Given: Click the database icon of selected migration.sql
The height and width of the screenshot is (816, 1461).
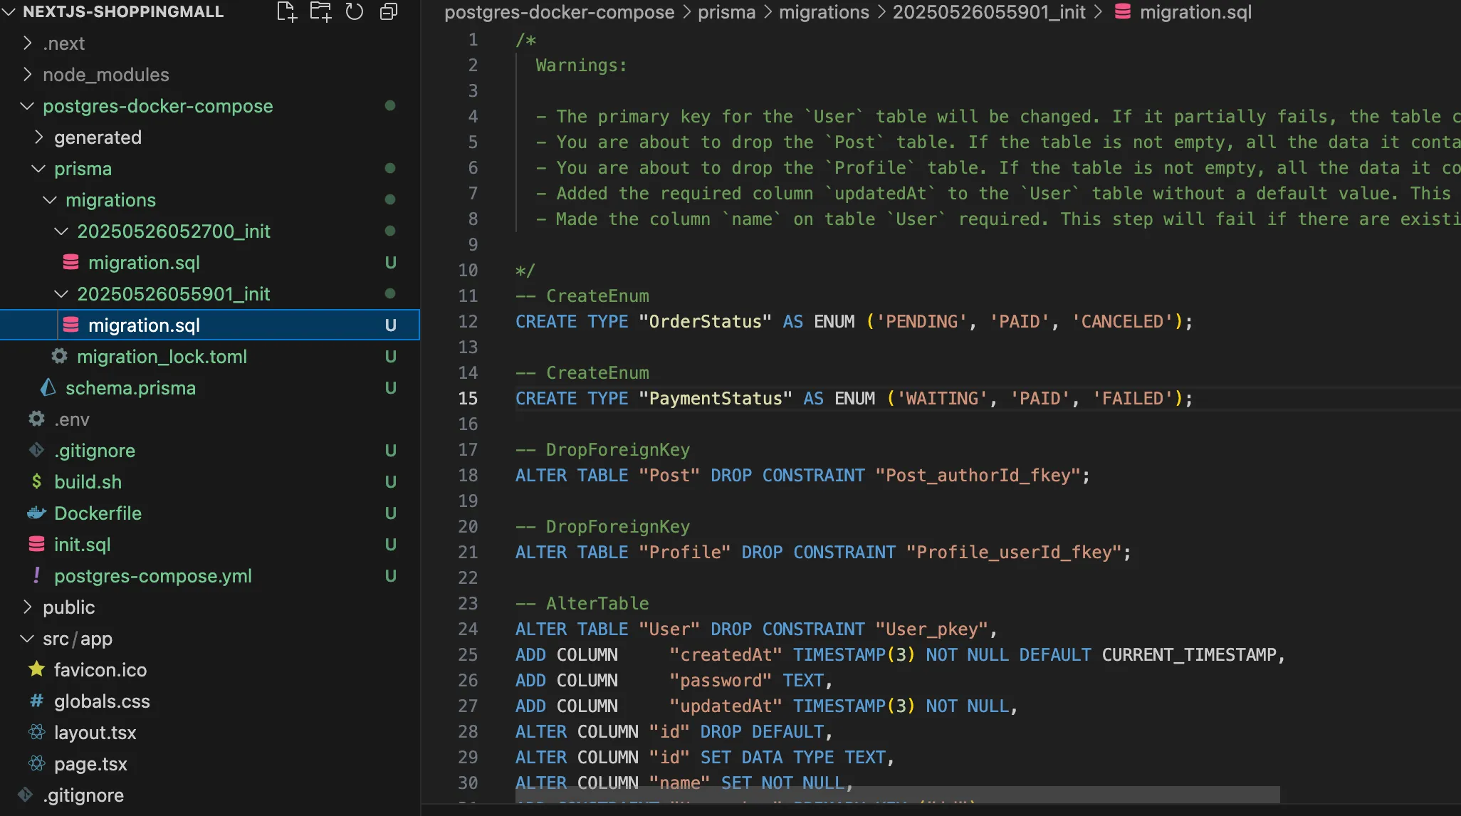Looking at the screenshot, I should pos(71,325).
